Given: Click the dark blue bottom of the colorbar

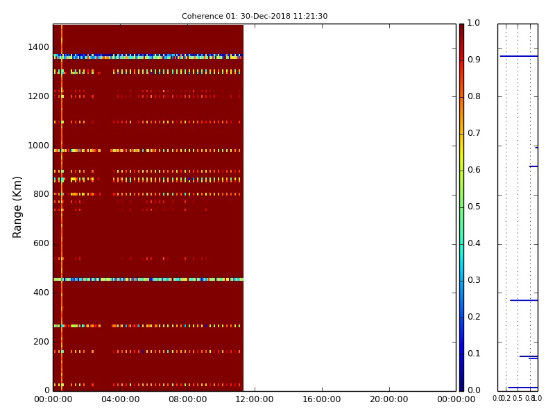Looking at the screenshot, I should (461, 384).
